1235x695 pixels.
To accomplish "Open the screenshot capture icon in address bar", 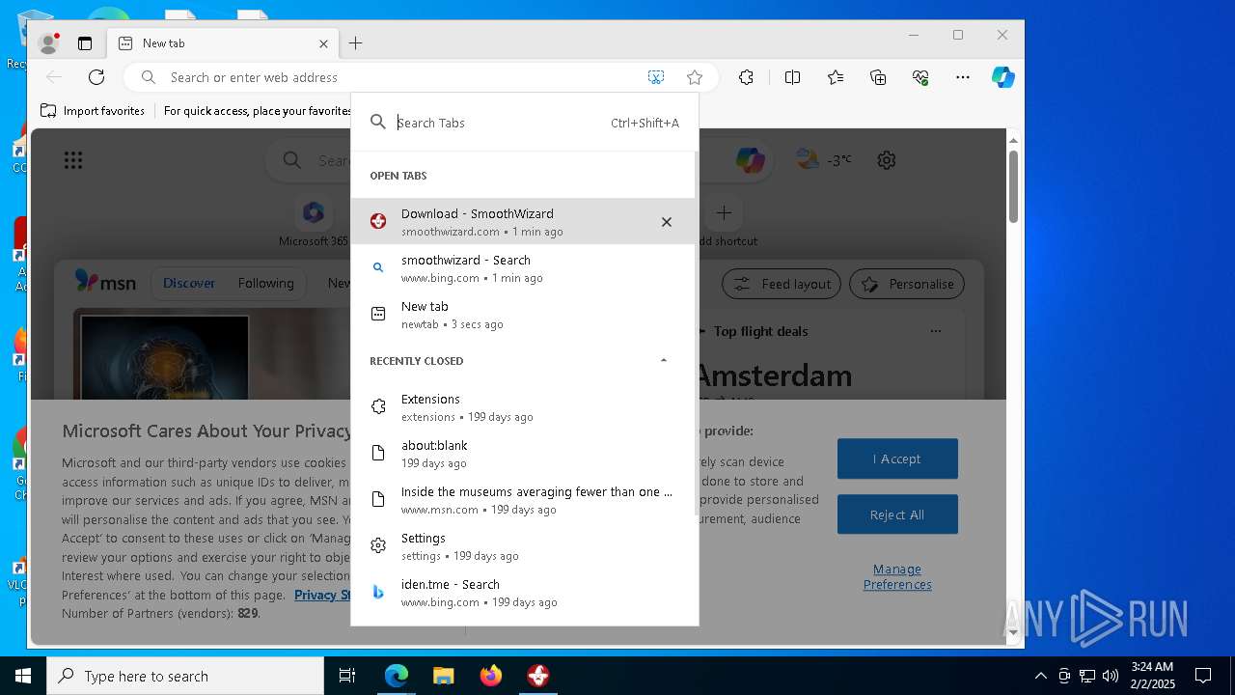I will pyautogui.click(x=656, y=77).
